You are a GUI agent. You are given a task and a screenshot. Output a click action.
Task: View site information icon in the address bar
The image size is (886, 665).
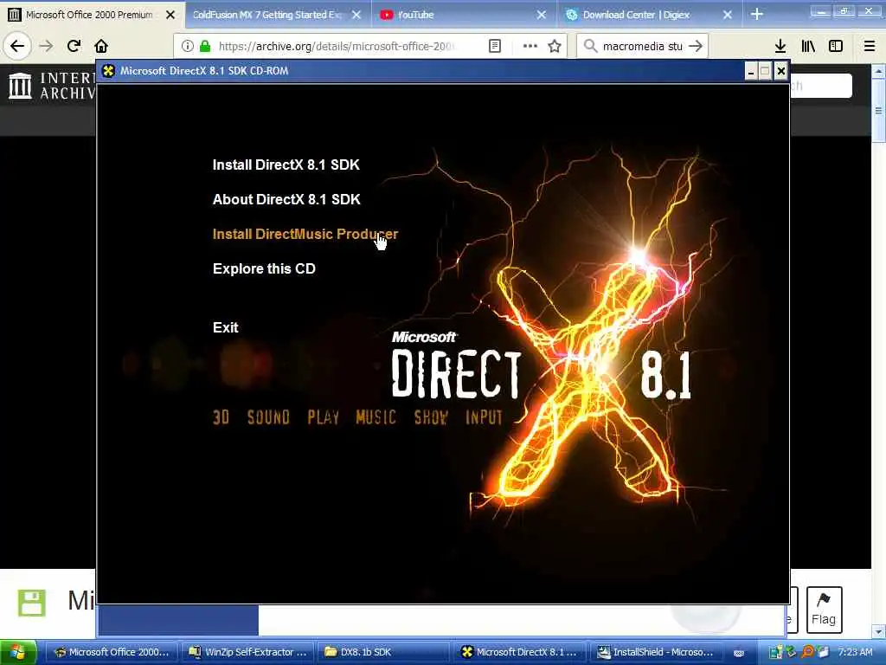(x=188, y=46)
